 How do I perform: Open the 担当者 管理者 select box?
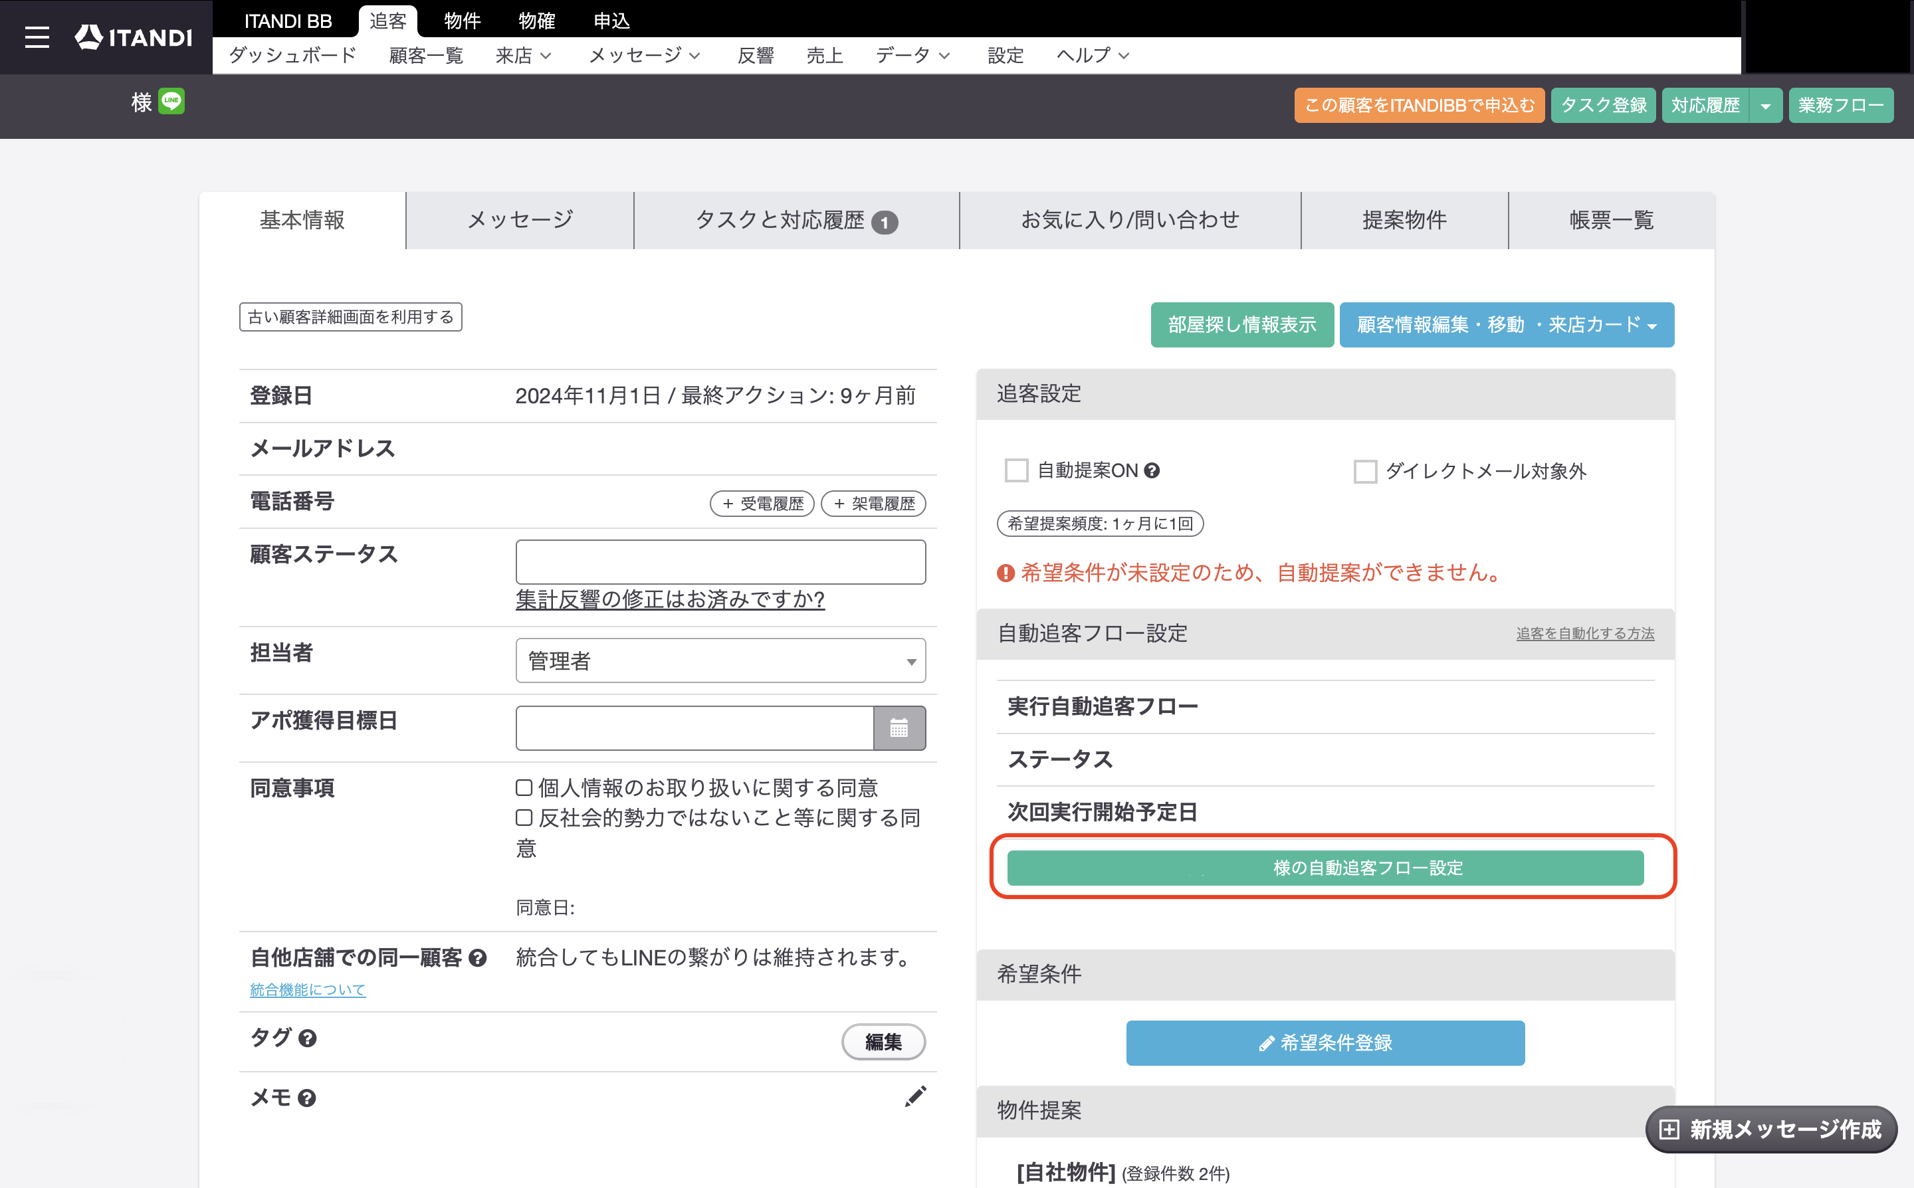point(720,661)
